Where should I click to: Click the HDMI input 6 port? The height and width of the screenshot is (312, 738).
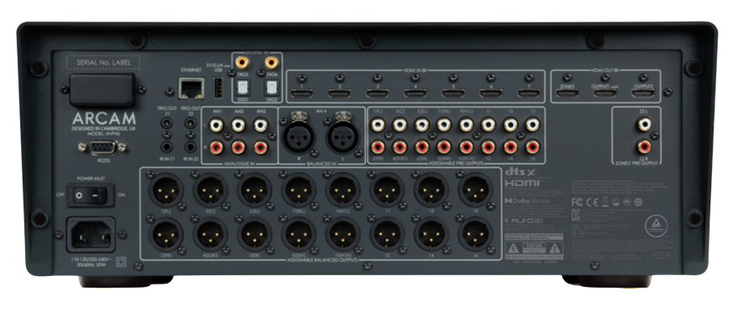click(x=491, y=93)
